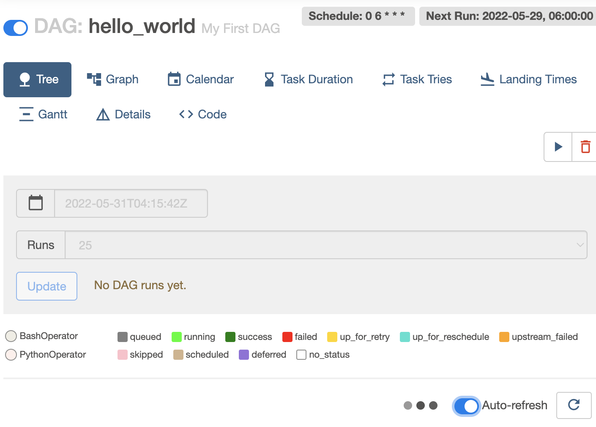Open the Gantt tab
This screenshot has width=596, height=427.
43,114
